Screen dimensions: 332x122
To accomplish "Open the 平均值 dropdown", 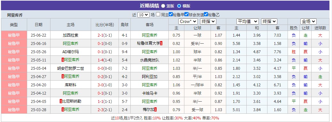I will point(248,22).
